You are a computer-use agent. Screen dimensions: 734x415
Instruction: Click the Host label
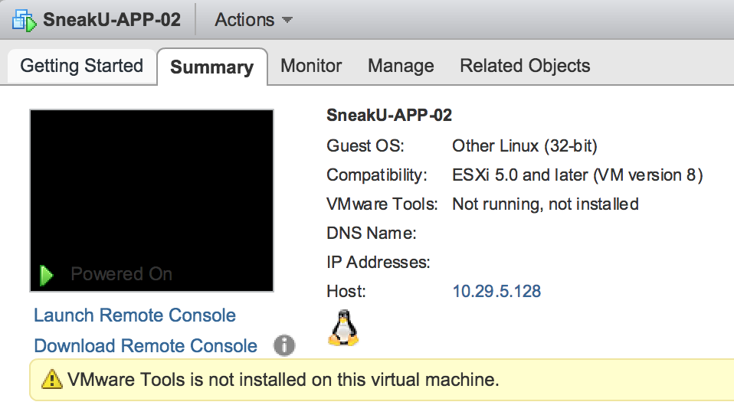point(346,292)
